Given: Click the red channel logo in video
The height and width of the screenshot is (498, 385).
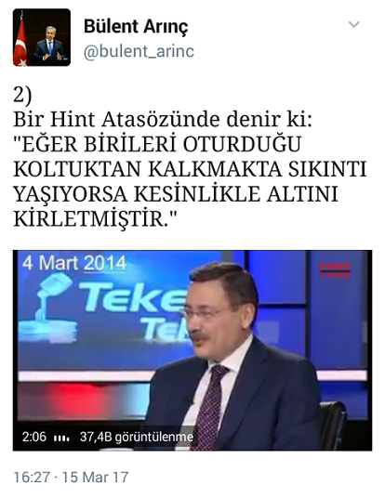Looking at the screenshot, I should (x=335, y=270).
